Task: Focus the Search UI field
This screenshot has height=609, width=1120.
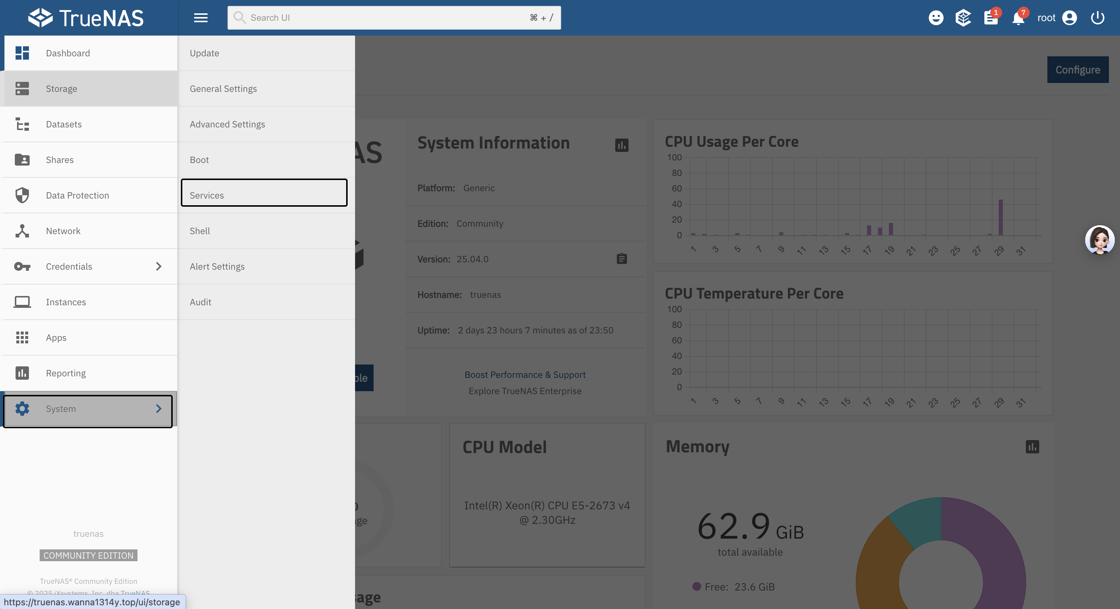Action: (394, 18)
